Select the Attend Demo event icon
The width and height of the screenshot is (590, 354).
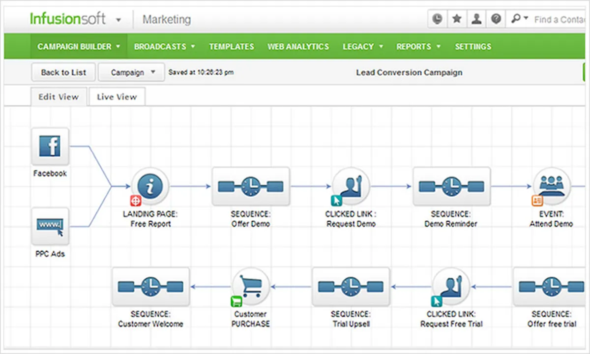coord(552,186)
